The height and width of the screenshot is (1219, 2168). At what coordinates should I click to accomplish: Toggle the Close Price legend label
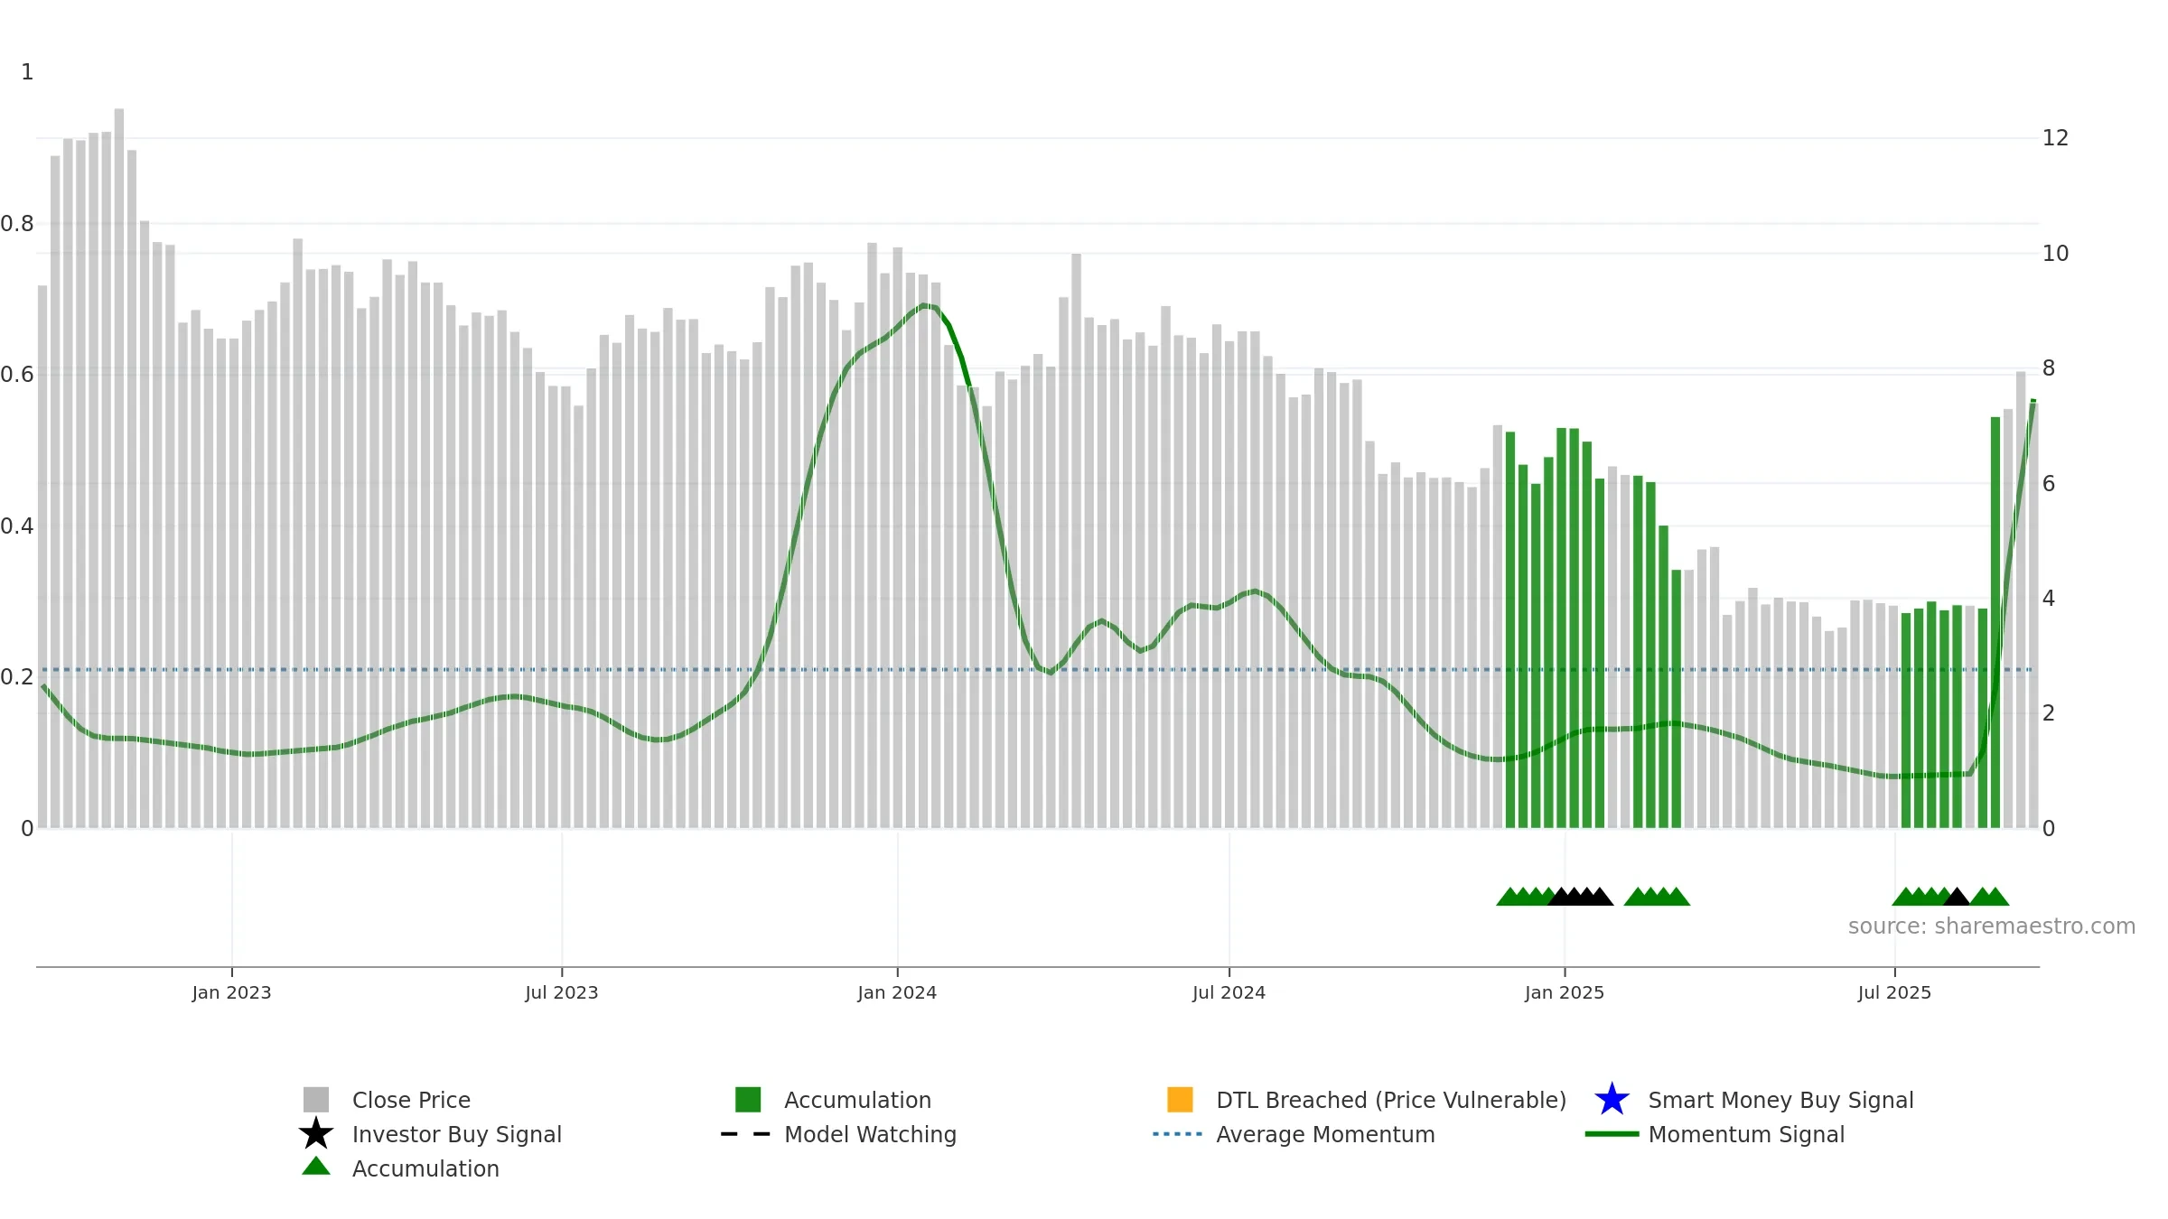411,1100
